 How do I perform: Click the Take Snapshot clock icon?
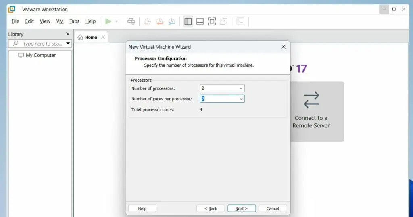point(148,21)
